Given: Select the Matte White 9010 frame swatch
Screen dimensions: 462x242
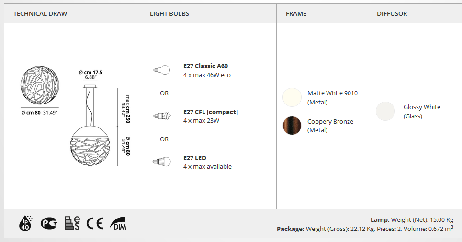Looking at the screenshot, I should (x=292, y=97).
